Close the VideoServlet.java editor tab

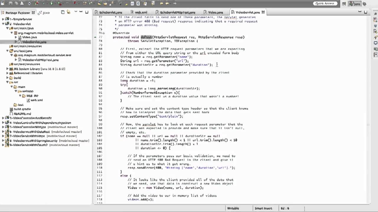tap(263, 12)
